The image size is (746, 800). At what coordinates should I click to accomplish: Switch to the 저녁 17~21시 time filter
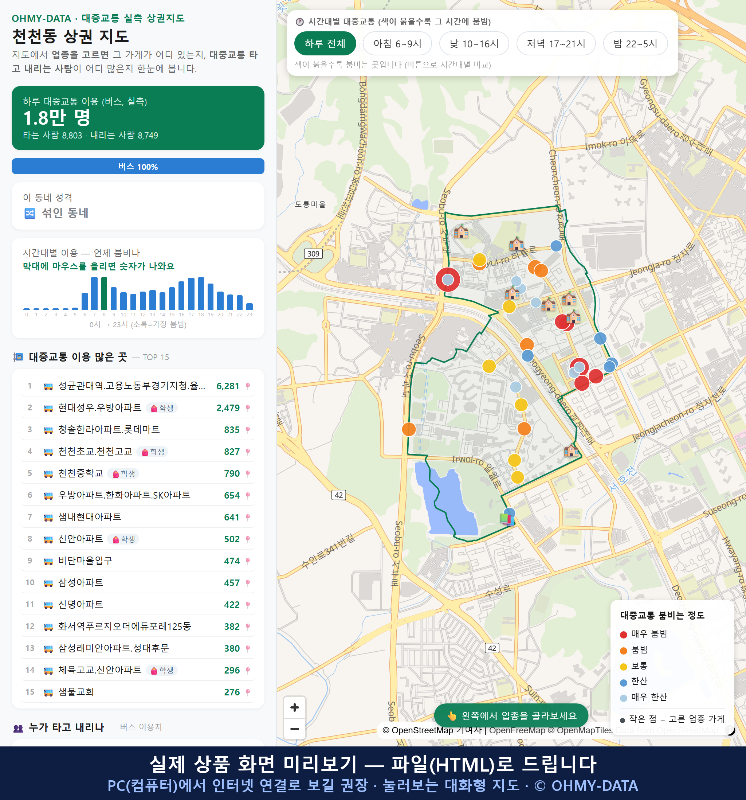click(x=556, y=43)
